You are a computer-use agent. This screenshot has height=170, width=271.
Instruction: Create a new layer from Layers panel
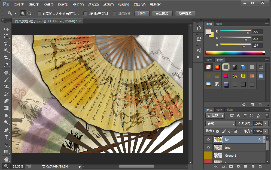pos(253,166)
